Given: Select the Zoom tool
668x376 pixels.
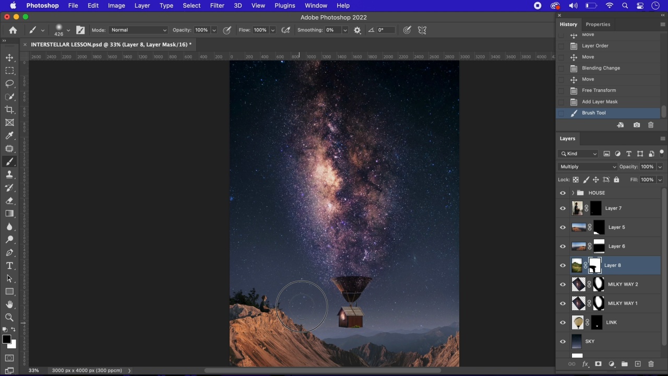Looking at the screenshot, I should tap(9, 318).
